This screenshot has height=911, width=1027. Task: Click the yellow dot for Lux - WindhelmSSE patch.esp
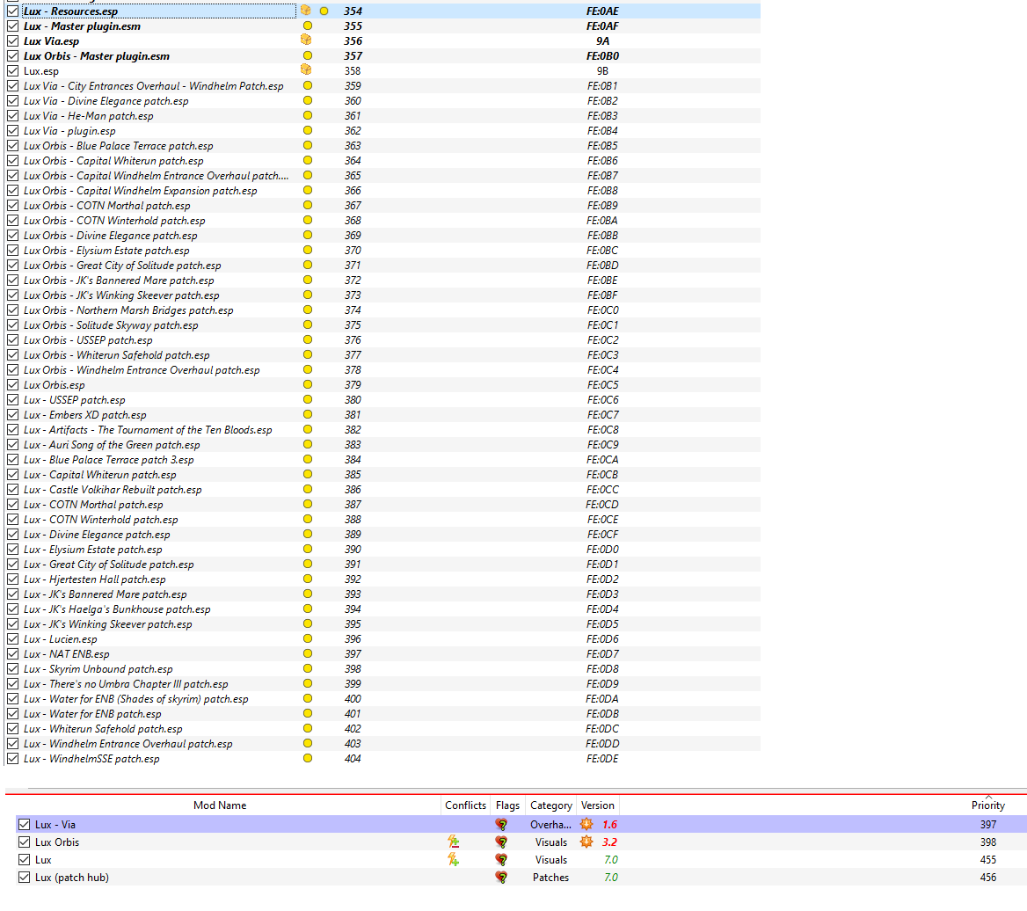point(307,758)
